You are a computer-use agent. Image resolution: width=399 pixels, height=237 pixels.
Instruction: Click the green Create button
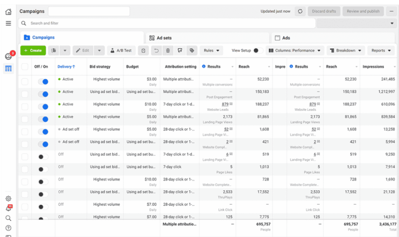tap(33, 51)
